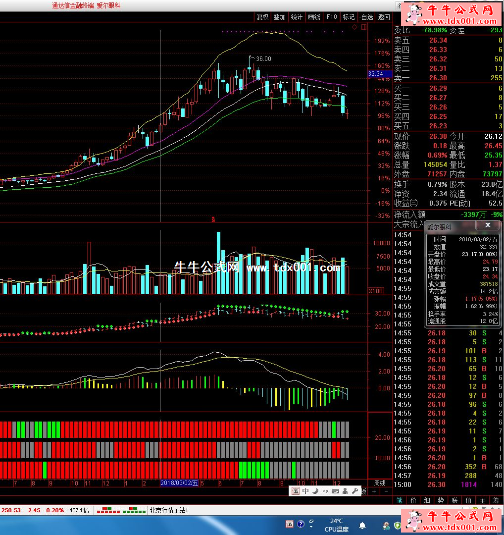Open F10 company information
504x535 pixels.
click(x=331, y=17)
